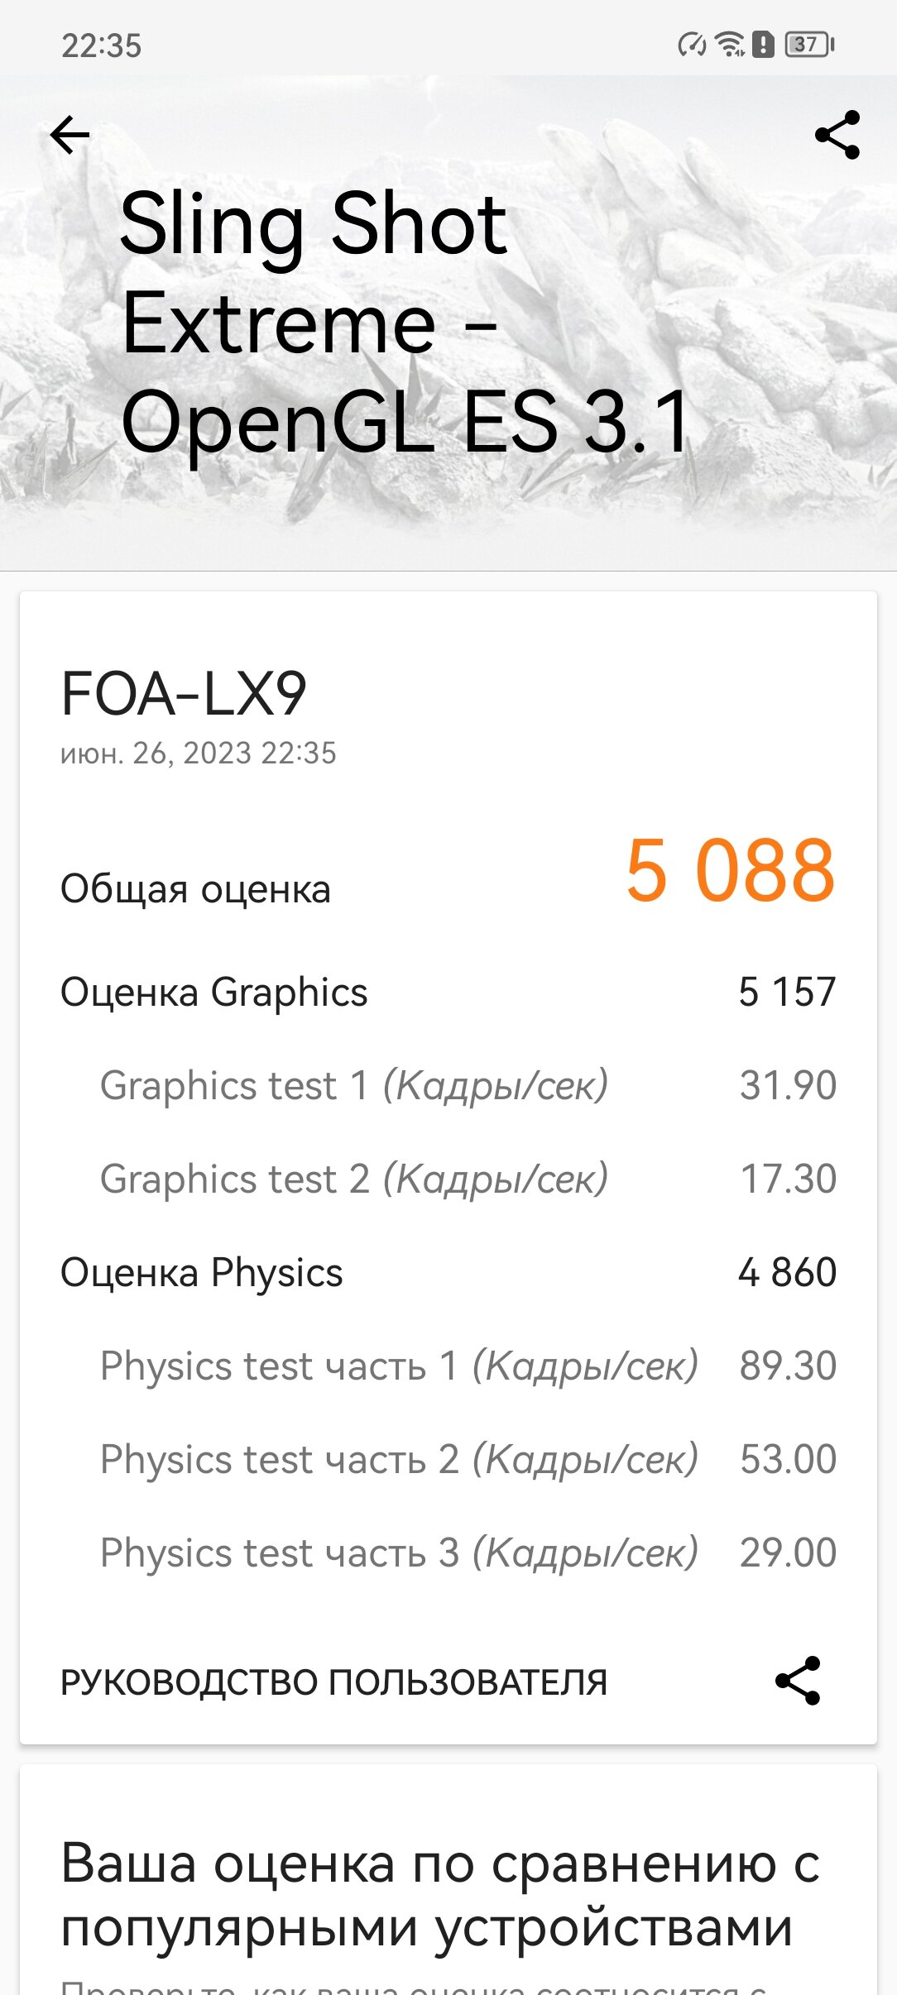Select the Оценка Graphics row
This screenshot has width=897, height=1995.
tap(448, 992)
